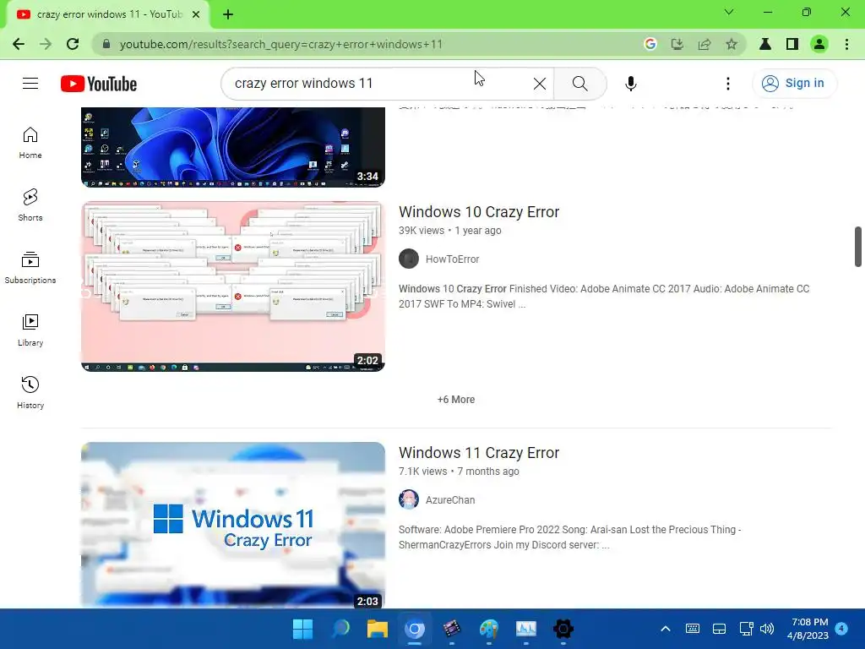
Task: Click the install app icon in the address bar
Action: [677, 44]
